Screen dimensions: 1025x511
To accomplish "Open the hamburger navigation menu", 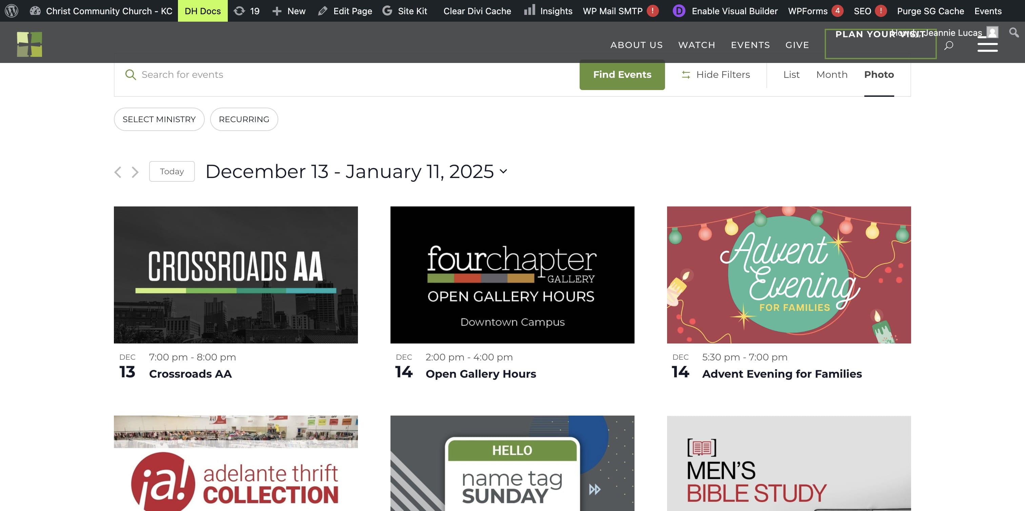I will [988, 44].
